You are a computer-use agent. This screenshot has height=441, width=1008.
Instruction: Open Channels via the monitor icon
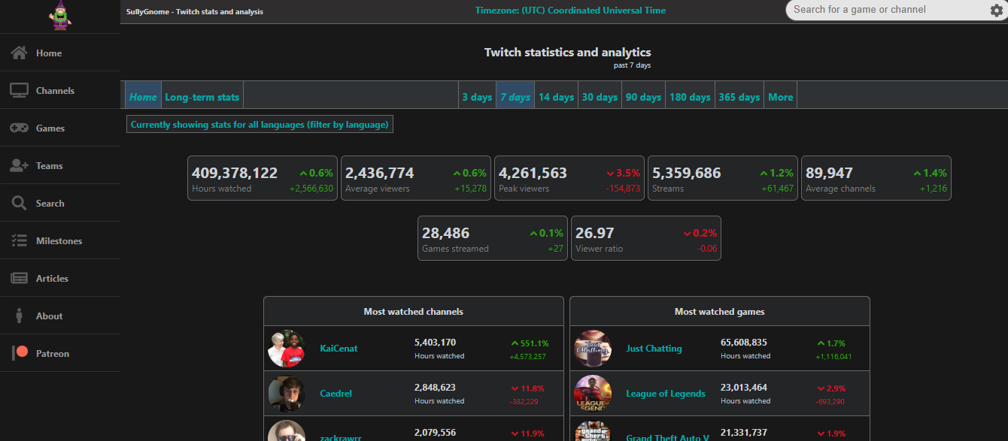pos(19,91)
